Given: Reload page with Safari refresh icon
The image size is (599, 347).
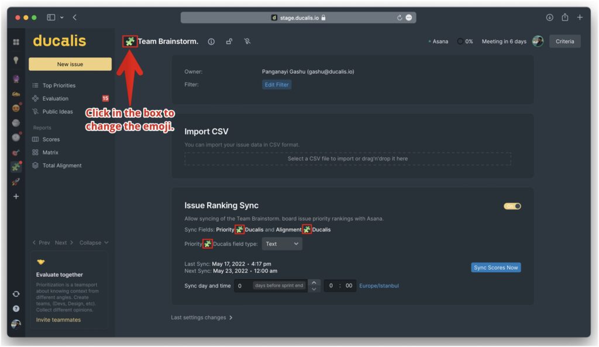Looking at the screenshot, I should (399, 18).
